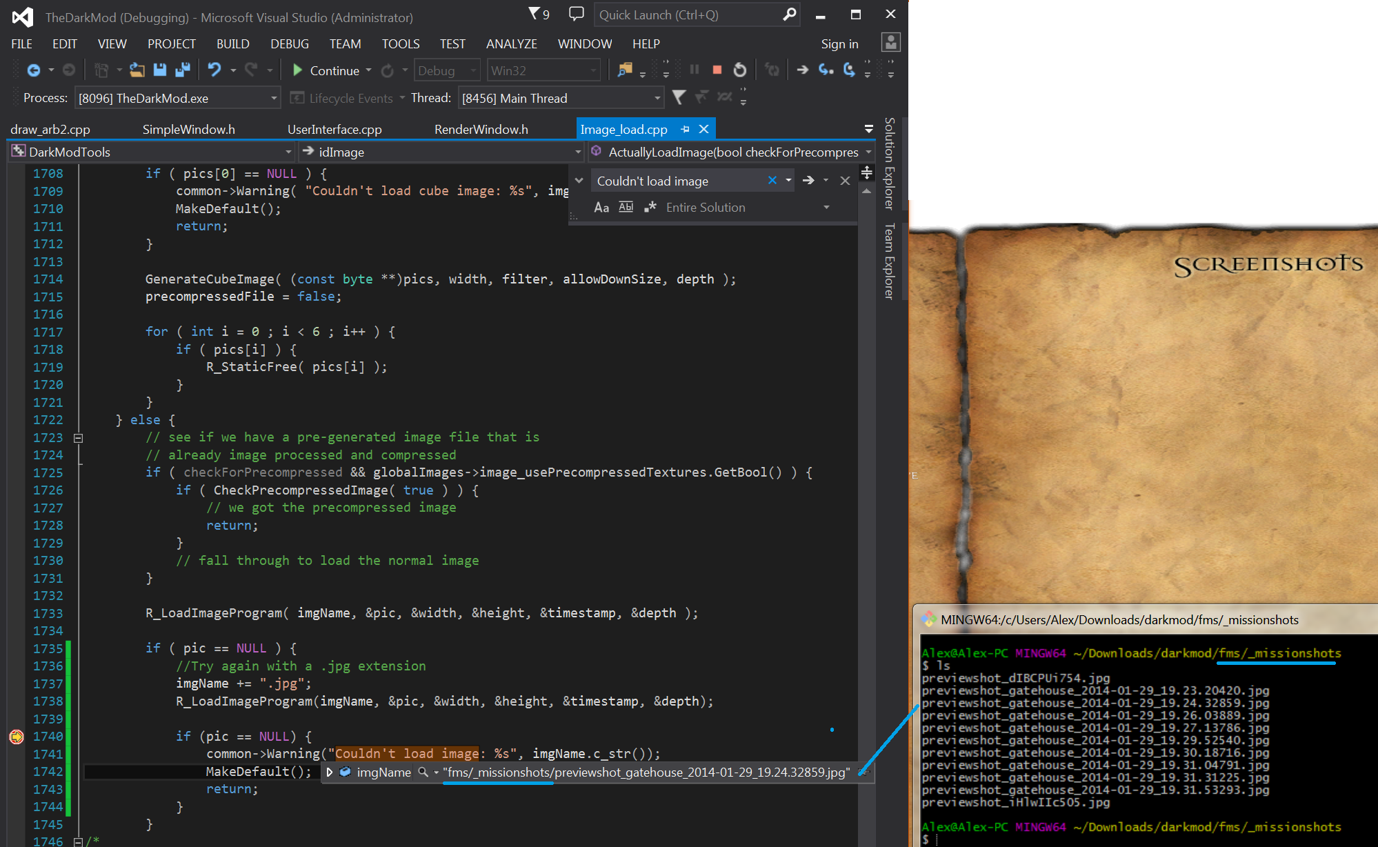
Task: Toggle Match whole word option
Action: (x=626, y=207)
